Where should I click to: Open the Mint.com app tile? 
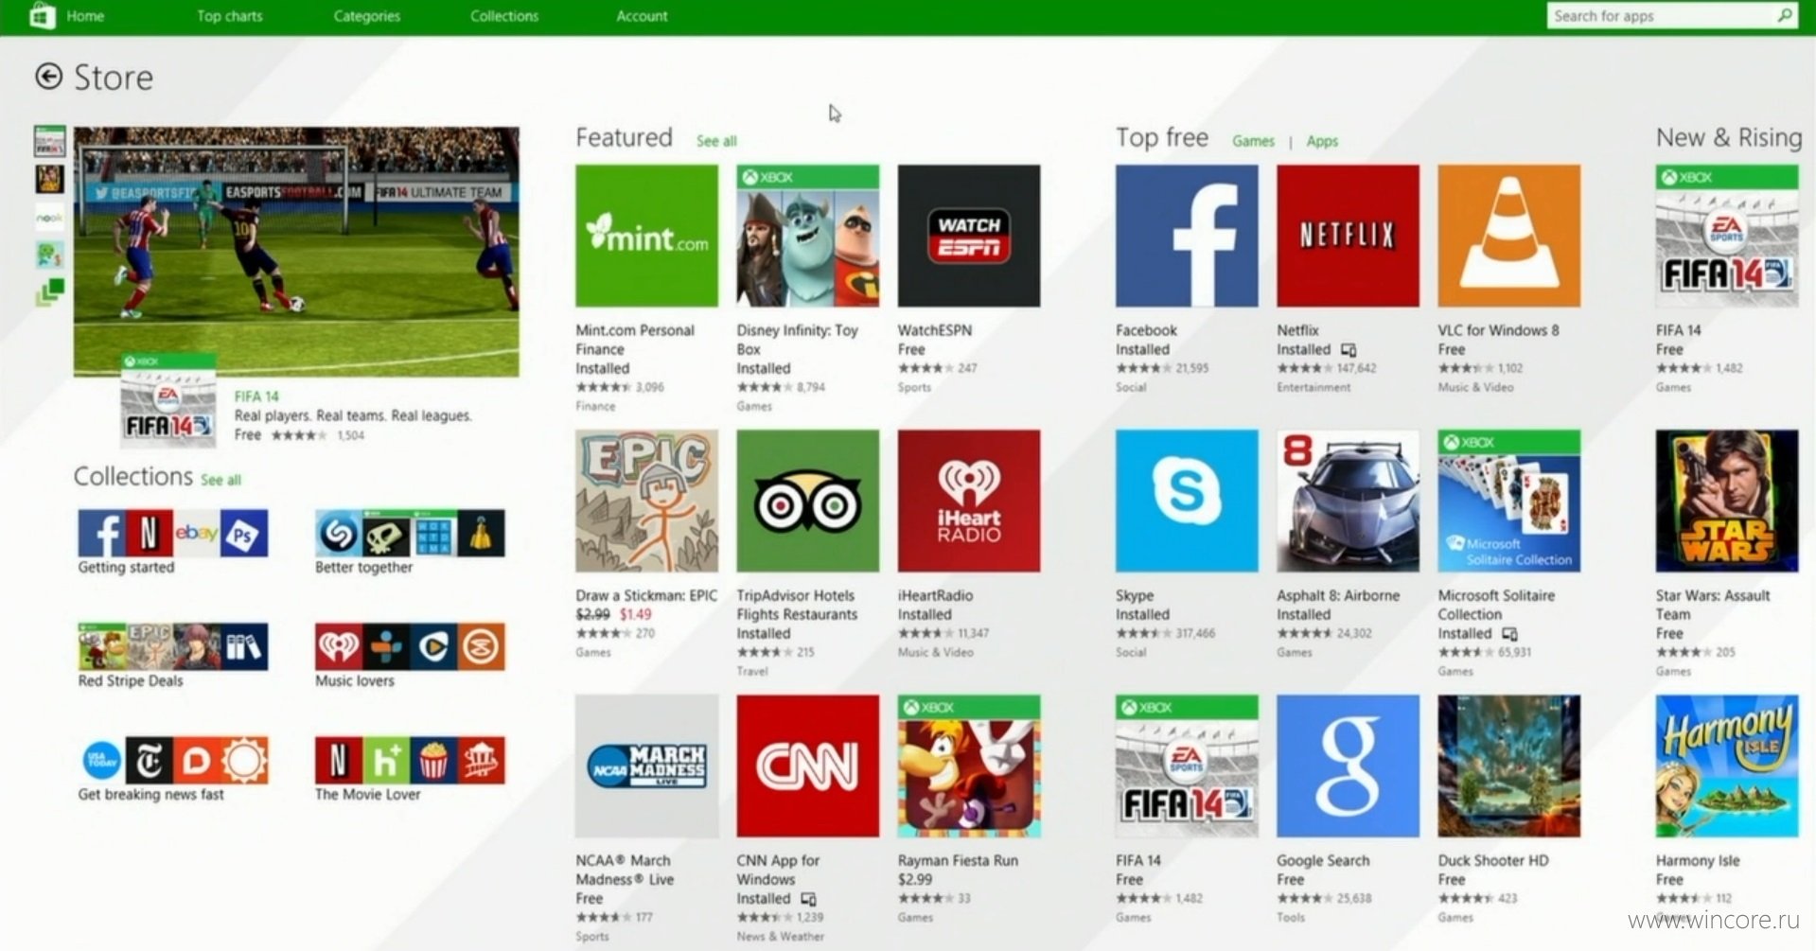click(646, 236)
